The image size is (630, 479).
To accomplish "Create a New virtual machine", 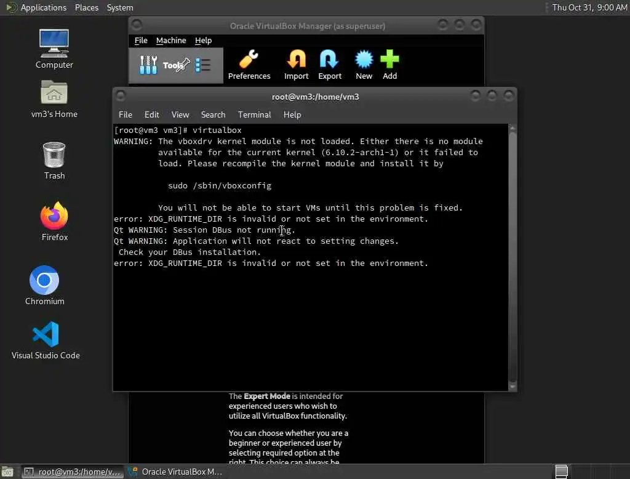I will [x=364, y=65].
